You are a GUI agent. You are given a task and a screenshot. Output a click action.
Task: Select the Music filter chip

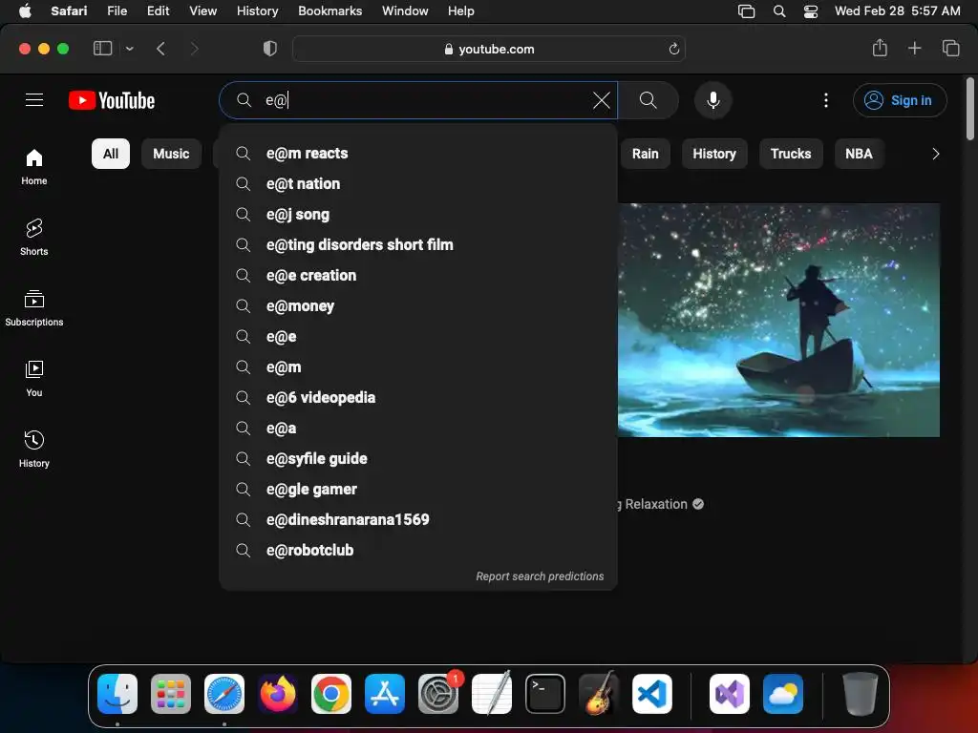pos(171,154)
